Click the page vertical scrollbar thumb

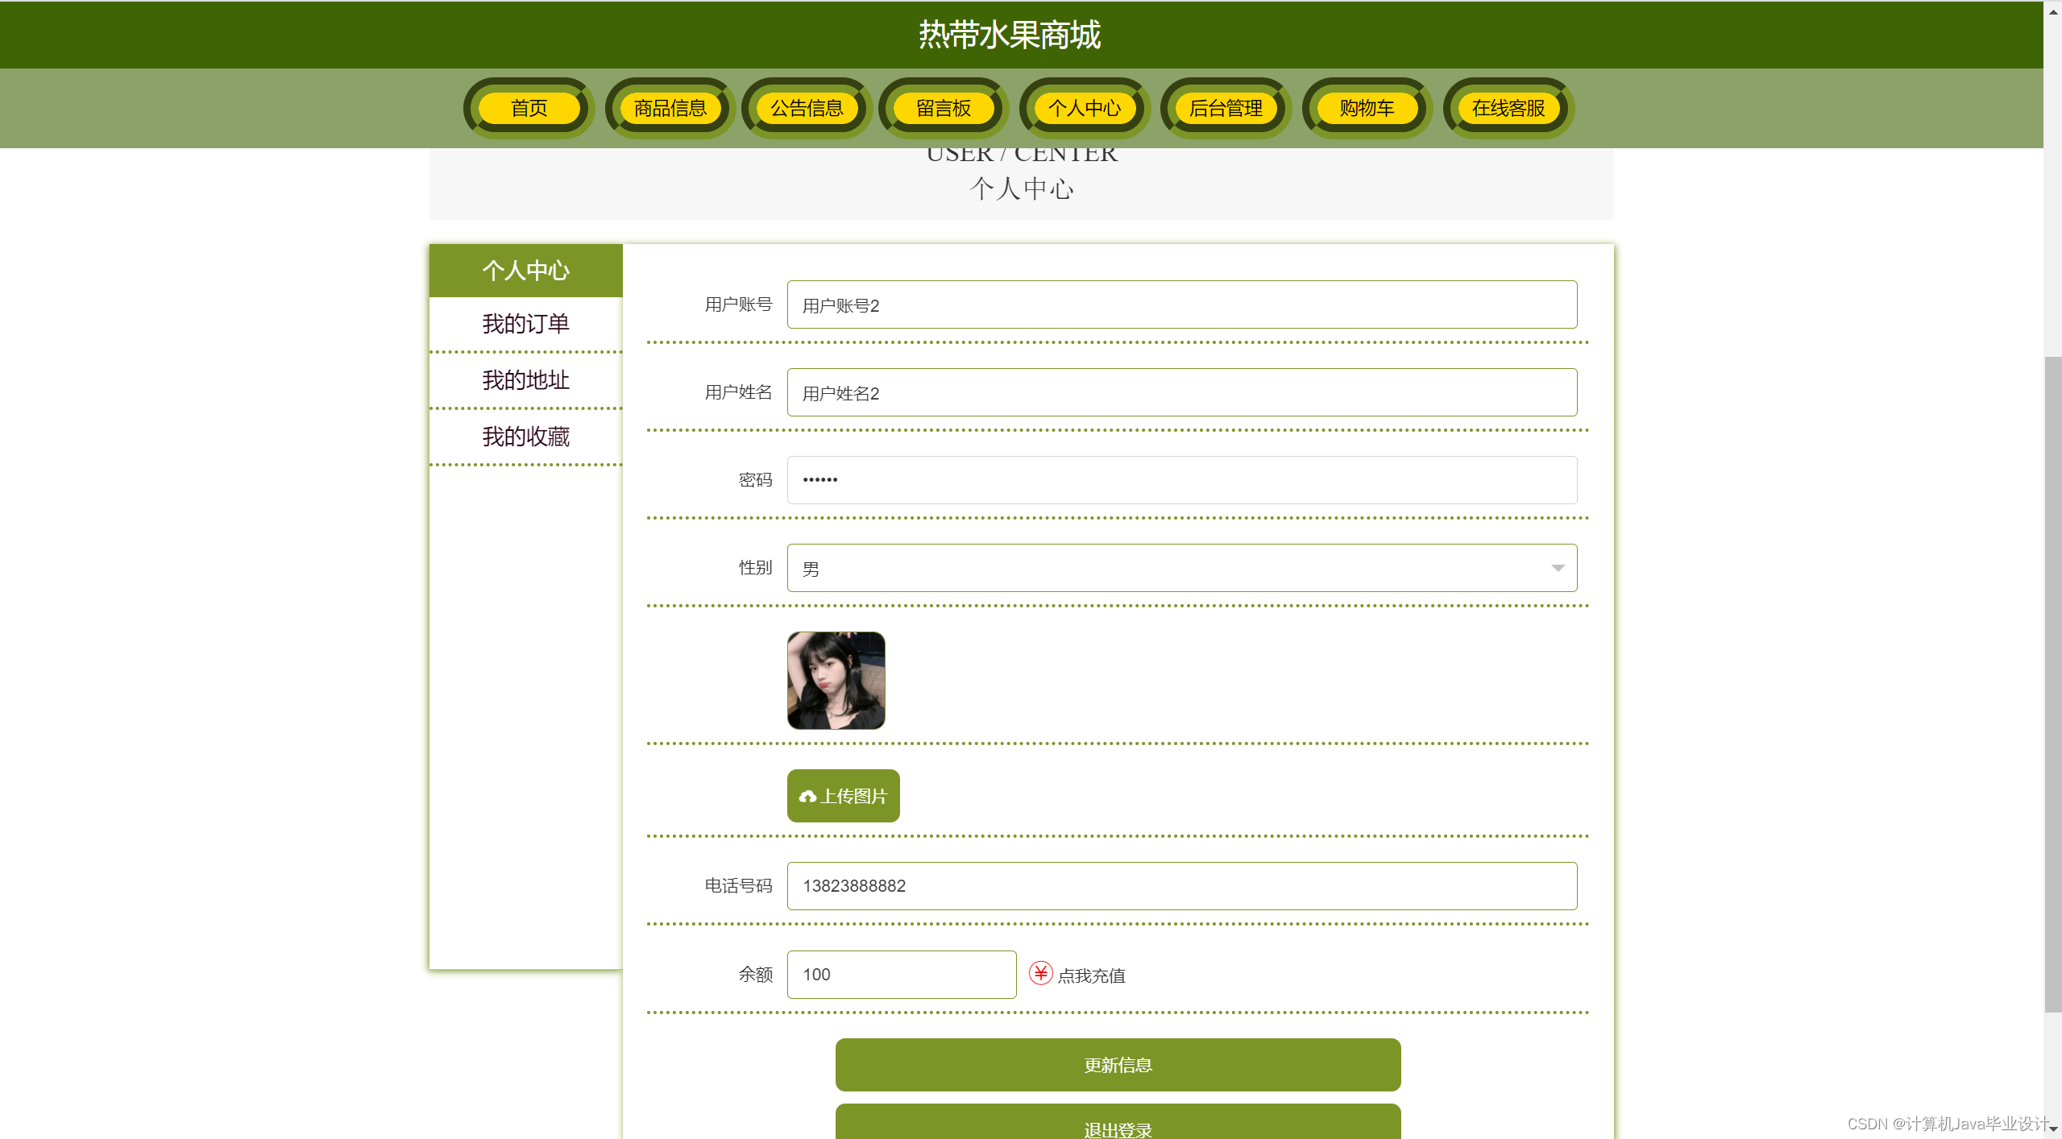(x=2052, y=685)
